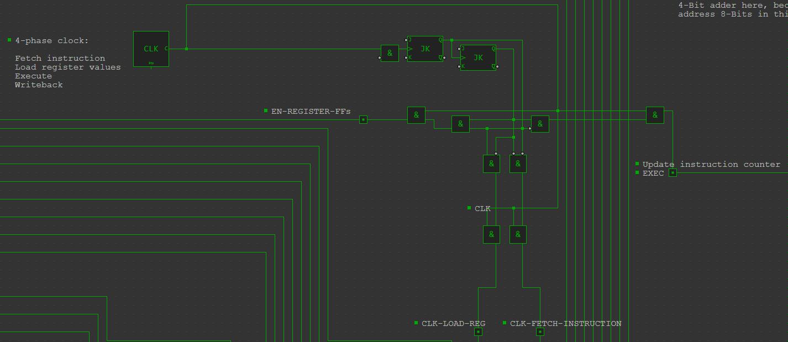Select the first JK flip-flop
Image resolution: width=788 pixels, height=342 pixels.
click(425, 49)
